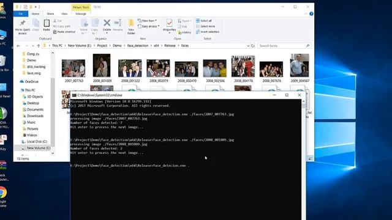Switch to the View ribbon tab
Image resolution: width=392 pixels, height=220 pixels.
64,14
